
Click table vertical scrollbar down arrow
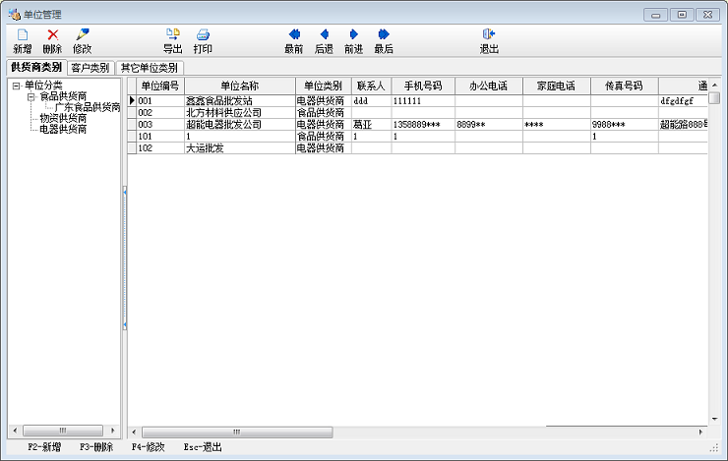point(714,420)
